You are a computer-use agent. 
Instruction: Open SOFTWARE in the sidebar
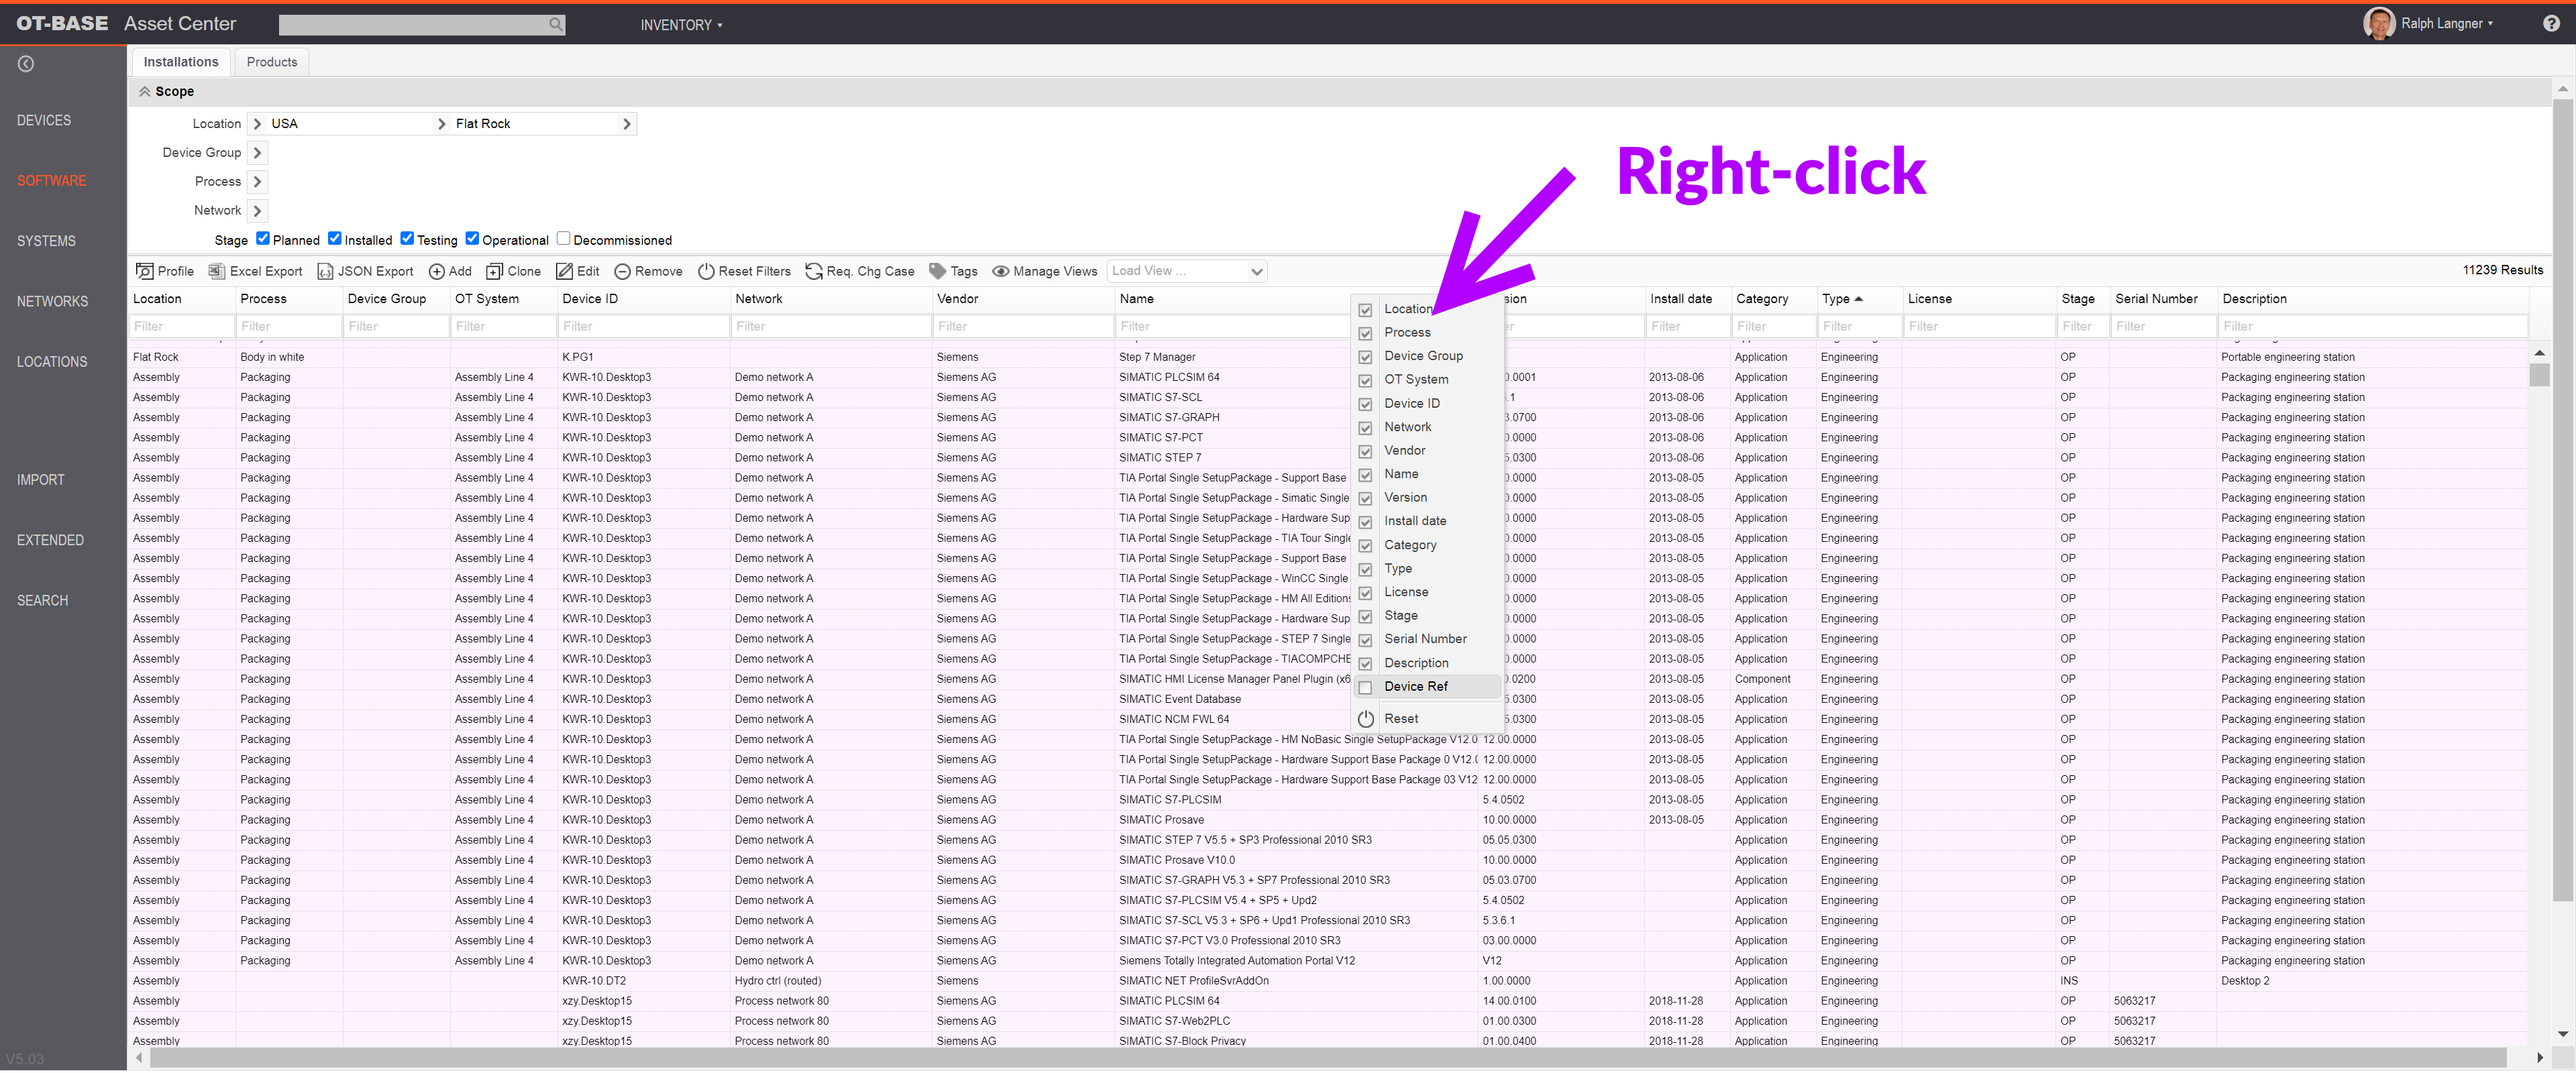coord(52,181)
